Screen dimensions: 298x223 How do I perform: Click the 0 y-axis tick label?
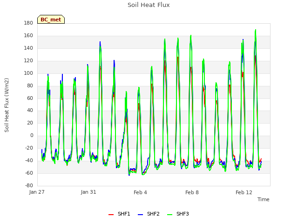click(x=32, y=135)
